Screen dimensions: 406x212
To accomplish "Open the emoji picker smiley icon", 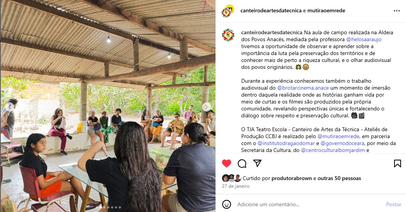I will [227, 204].
